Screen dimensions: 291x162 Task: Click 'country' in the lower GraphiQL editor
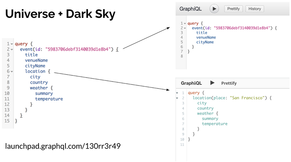[206, 108]
